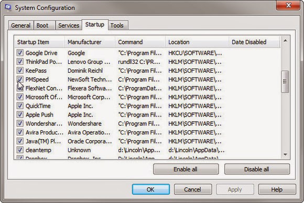This screenshot has height=203, width=304.
Task: Confirm with the OK button
Action: [151, 189]
